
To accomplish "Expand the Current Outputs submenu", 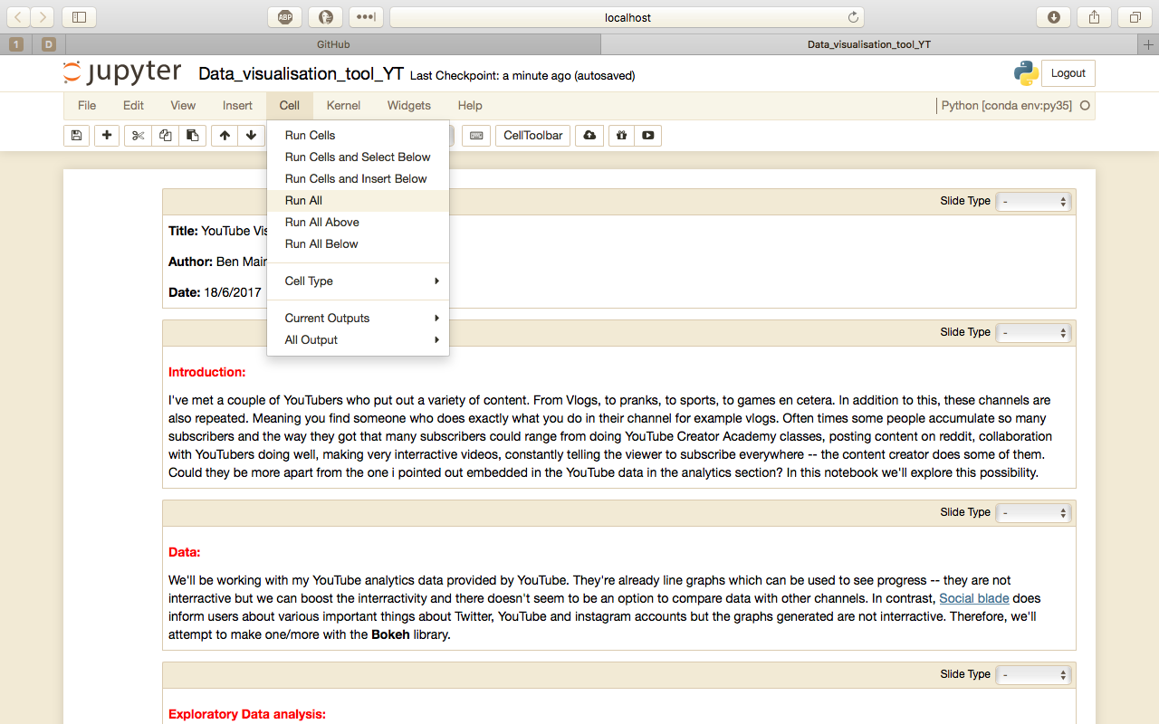I will (x=358, y=319).
